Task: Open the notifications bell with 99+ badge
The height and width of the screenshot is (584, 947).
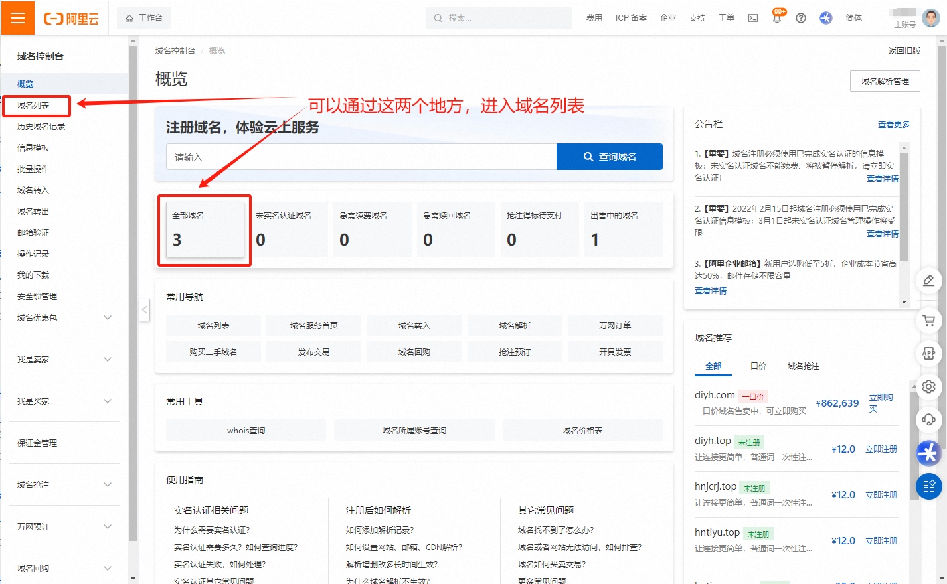Action: click(x=776, y=18)
